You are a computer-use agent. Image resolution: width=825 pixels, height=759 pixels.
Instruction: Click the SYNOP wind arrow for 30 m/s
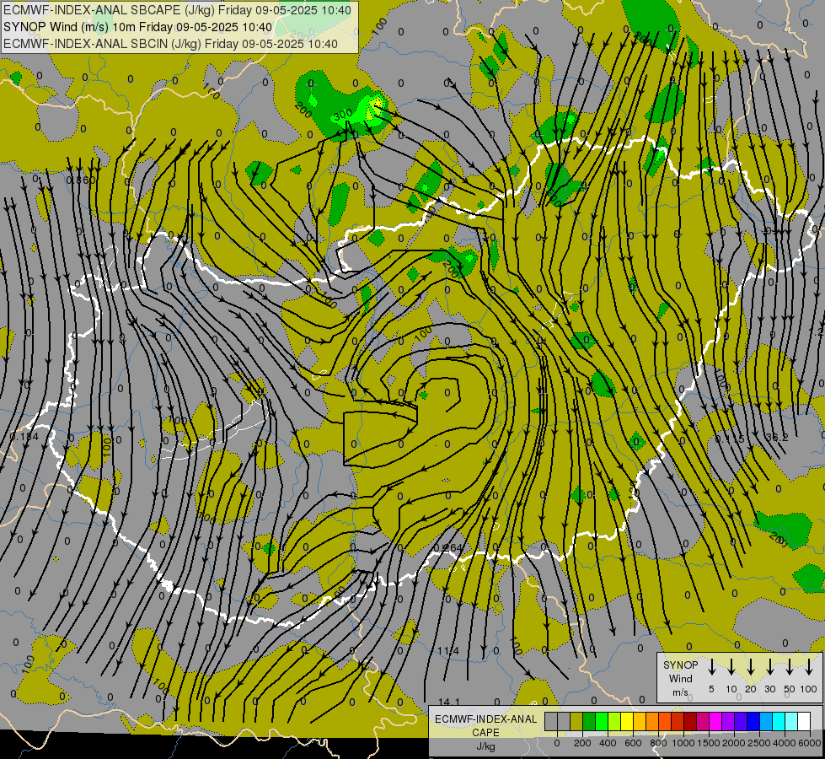point(769,667)
